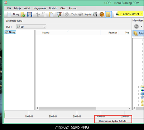The width and height of the screenshot is (144, 130).
Task: Expand the node beside the globe network icon
Action: [x=139, y=90]
